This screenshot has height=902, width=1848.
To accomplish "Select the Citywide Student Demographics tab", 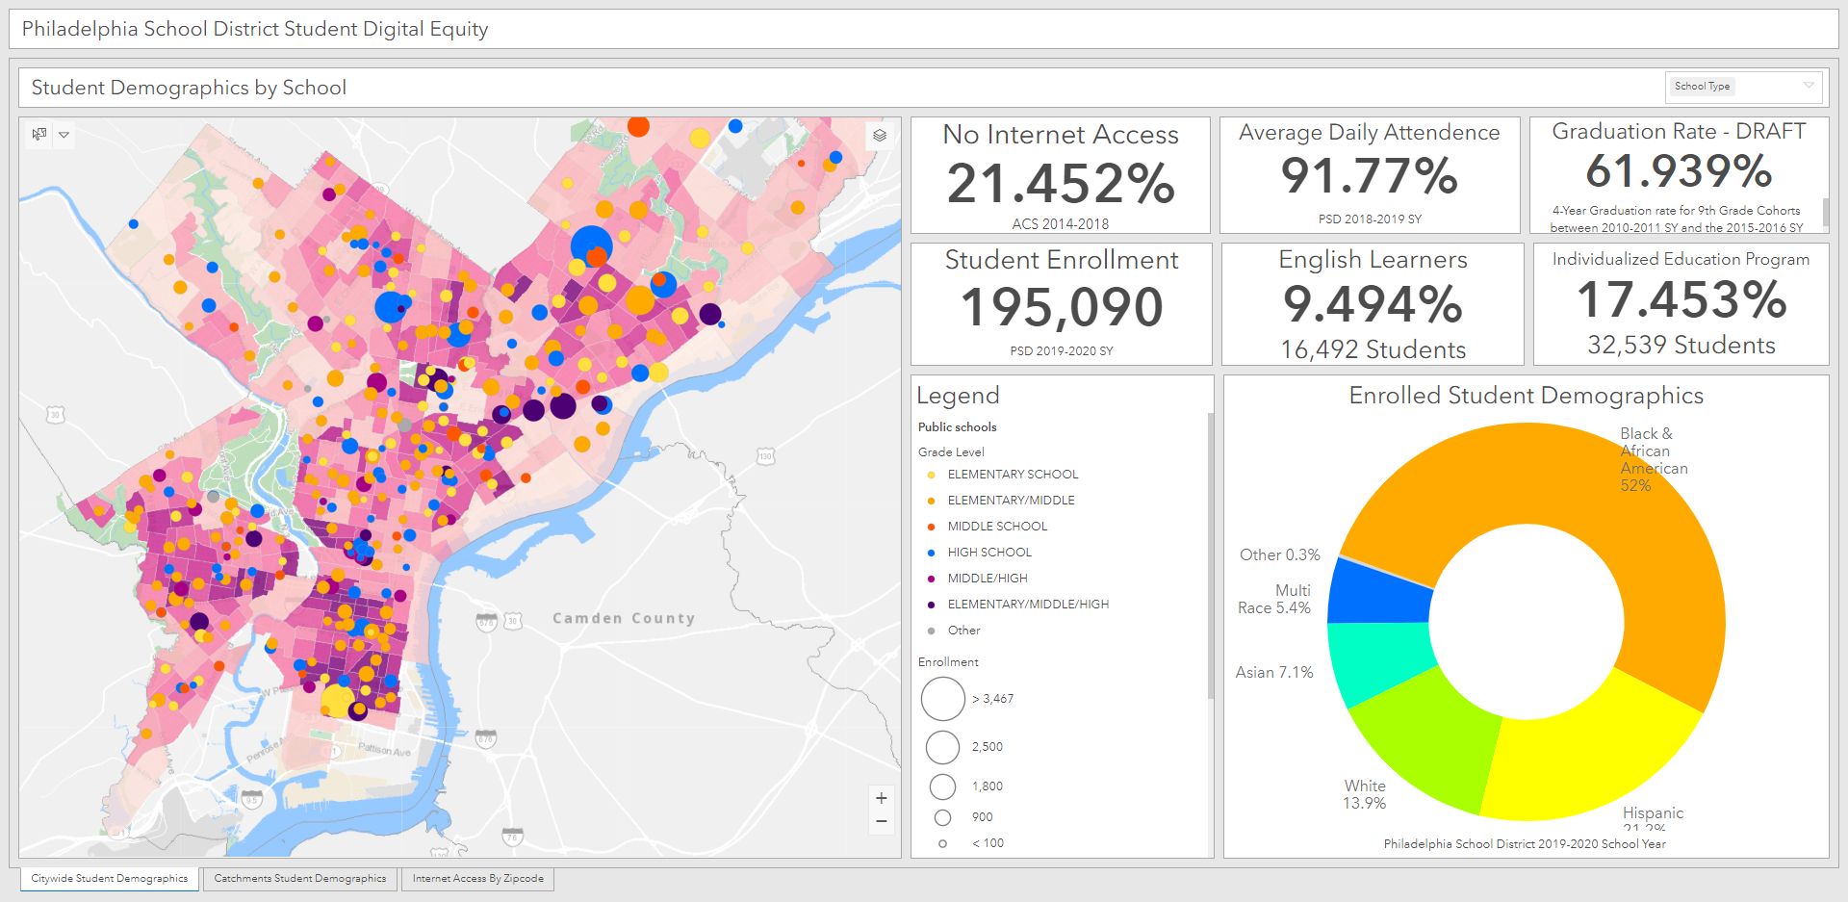I will (x=109, y=878).
